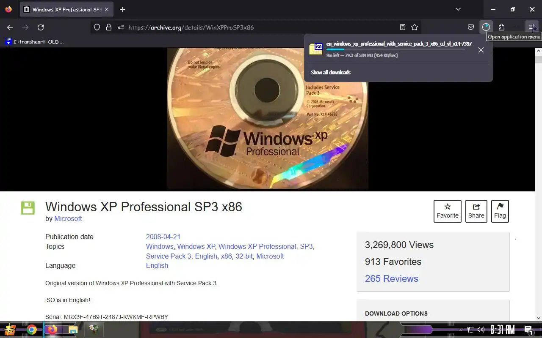The height and width of the screenshot is (338, 542).
Task: Expand the list all tabs chevron
Action: pyautogui.click(x=458, y=9)
